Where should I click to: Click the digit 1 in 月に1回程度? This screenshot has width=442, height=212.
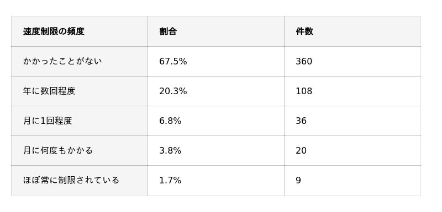click(x=43, y=121)
